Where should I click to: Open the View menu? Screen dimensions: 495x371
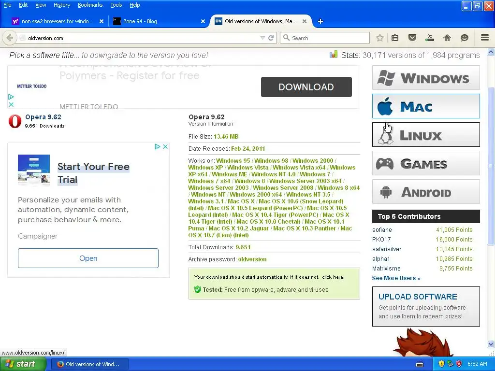coord(41,5)
